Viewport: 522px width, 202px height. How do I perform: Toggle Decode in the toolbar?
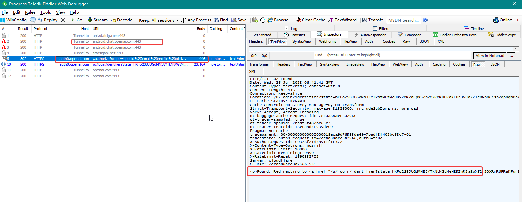[x=122, y=20]
